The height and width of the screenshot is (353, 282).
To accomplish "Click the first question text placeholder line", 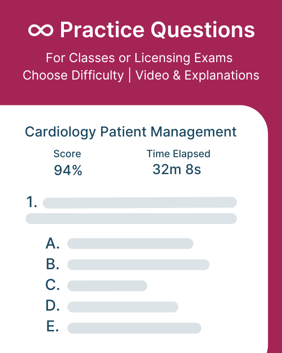I will 140,202.
